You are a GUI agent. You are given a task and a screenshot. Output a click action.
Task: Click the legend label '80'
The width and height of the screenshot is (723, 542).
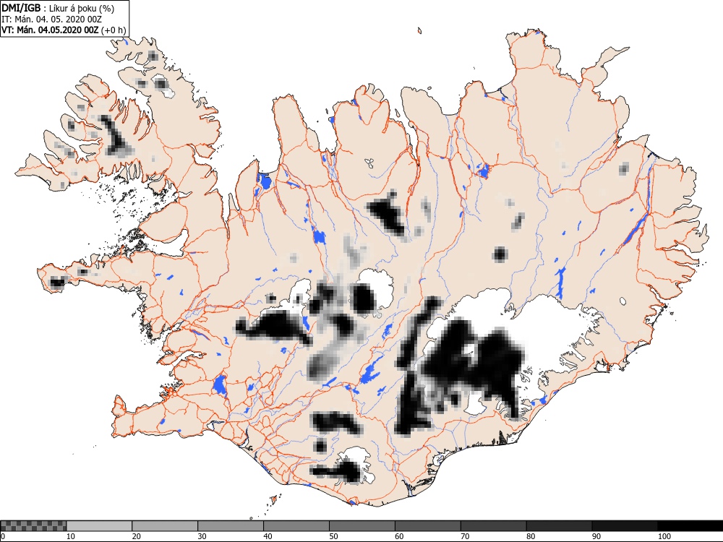(531, 536)
